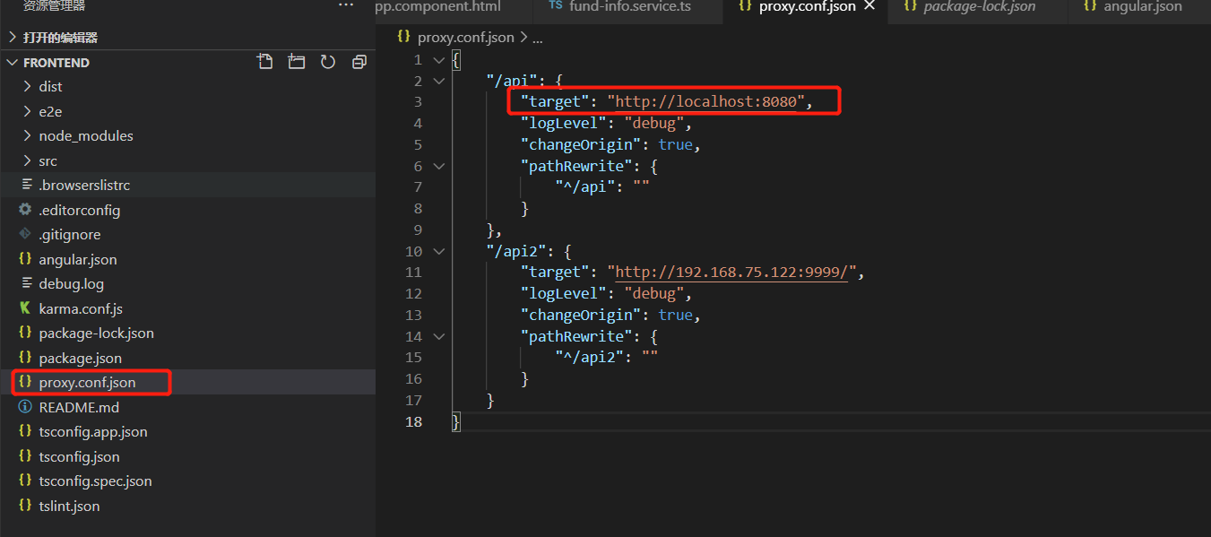The height and width of the screenshot is (537, 1211).
Task: Click the "http://localhost:8080" target value
Action: pos(705,101)
